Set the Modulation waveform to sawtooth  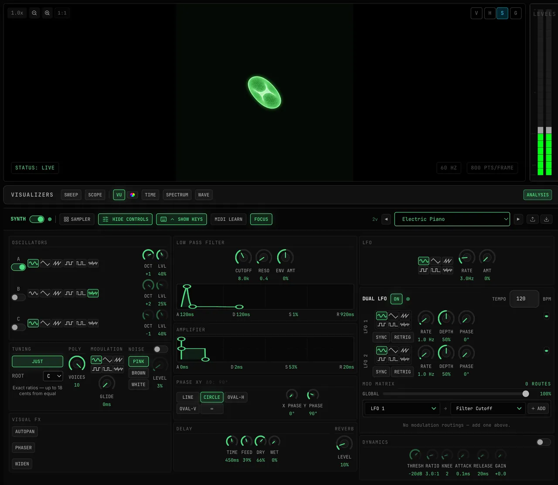[x=119, y=360]
